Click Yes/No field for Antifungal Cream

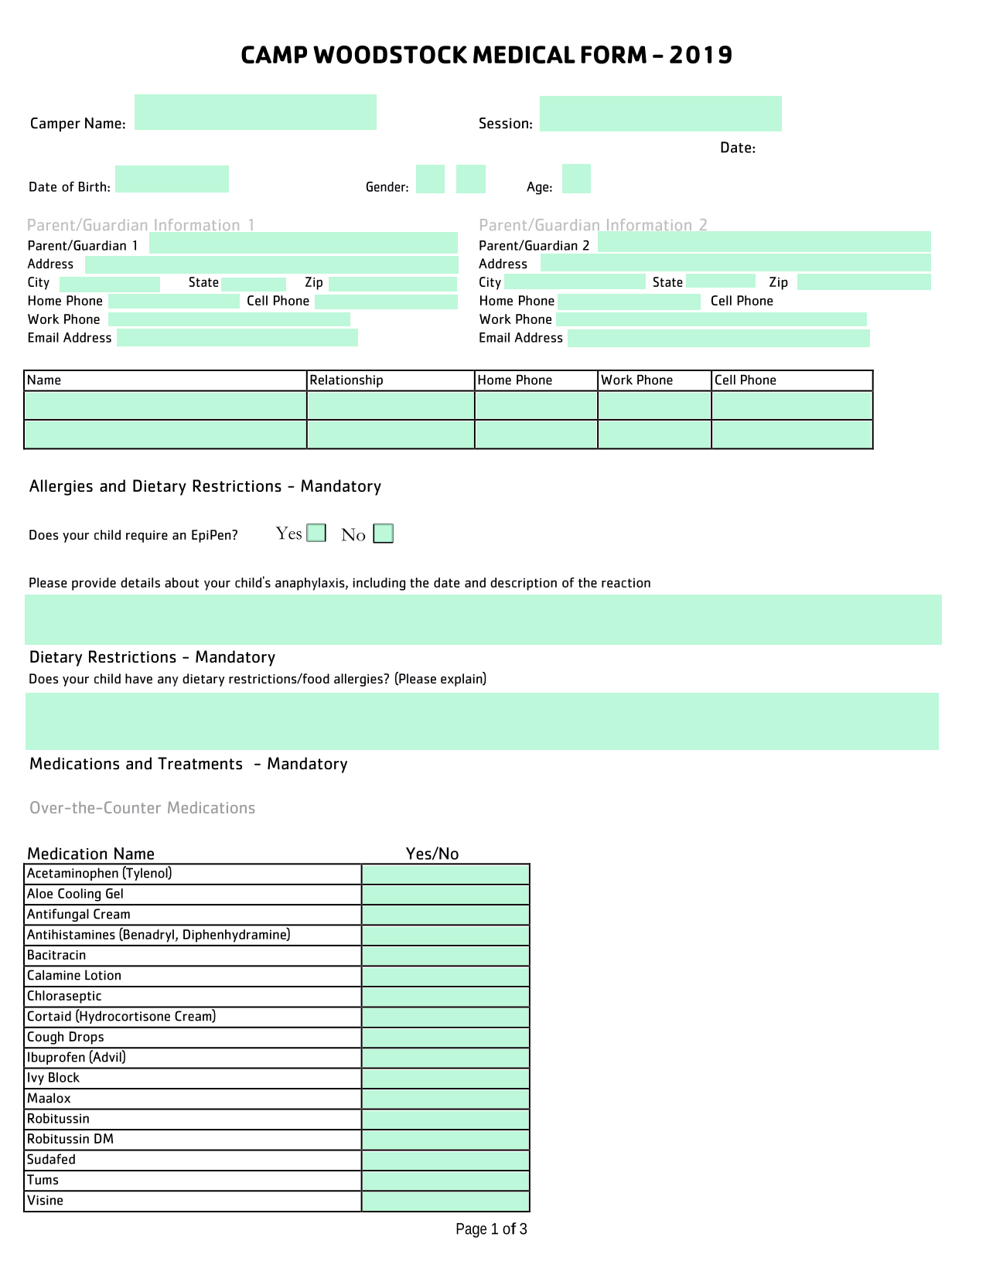pyautogui.click(x=445, y=915)
